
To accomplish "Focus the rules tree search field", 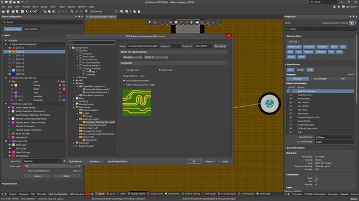I will [91, 42].
